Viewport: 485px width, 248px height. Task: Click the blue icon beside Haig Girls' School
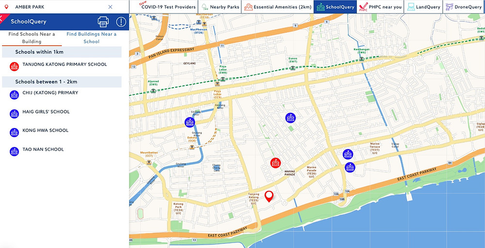click(14, 114)
